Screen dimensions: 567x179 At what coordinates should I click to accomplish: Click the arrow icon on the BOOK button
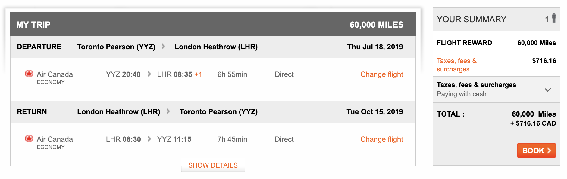[549, 150]
